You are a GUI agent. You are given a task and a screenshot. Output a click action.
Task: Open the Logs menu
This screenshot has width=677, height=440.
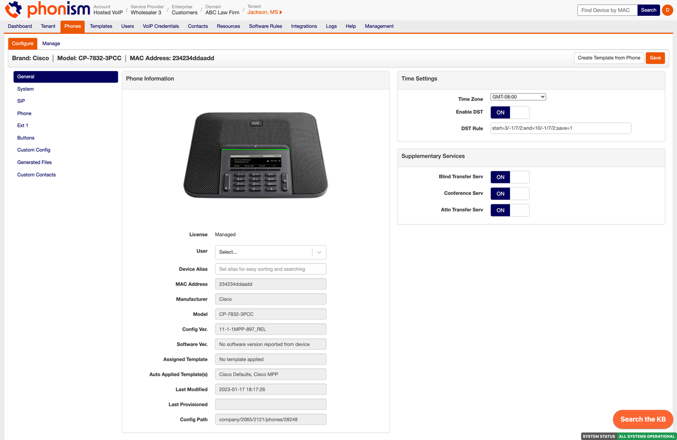(x=331, y=26)
